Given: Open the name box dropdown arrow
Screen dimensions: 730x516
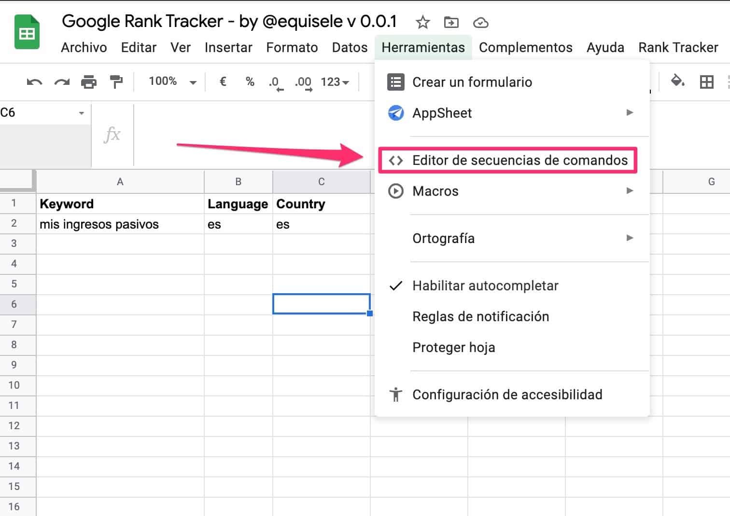Looking at the screenshot, I should 81,113.
